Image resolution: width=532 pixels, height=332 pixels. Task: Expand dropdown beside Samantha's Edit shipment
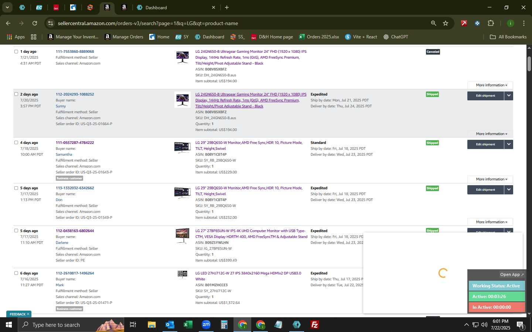point(509,144)
